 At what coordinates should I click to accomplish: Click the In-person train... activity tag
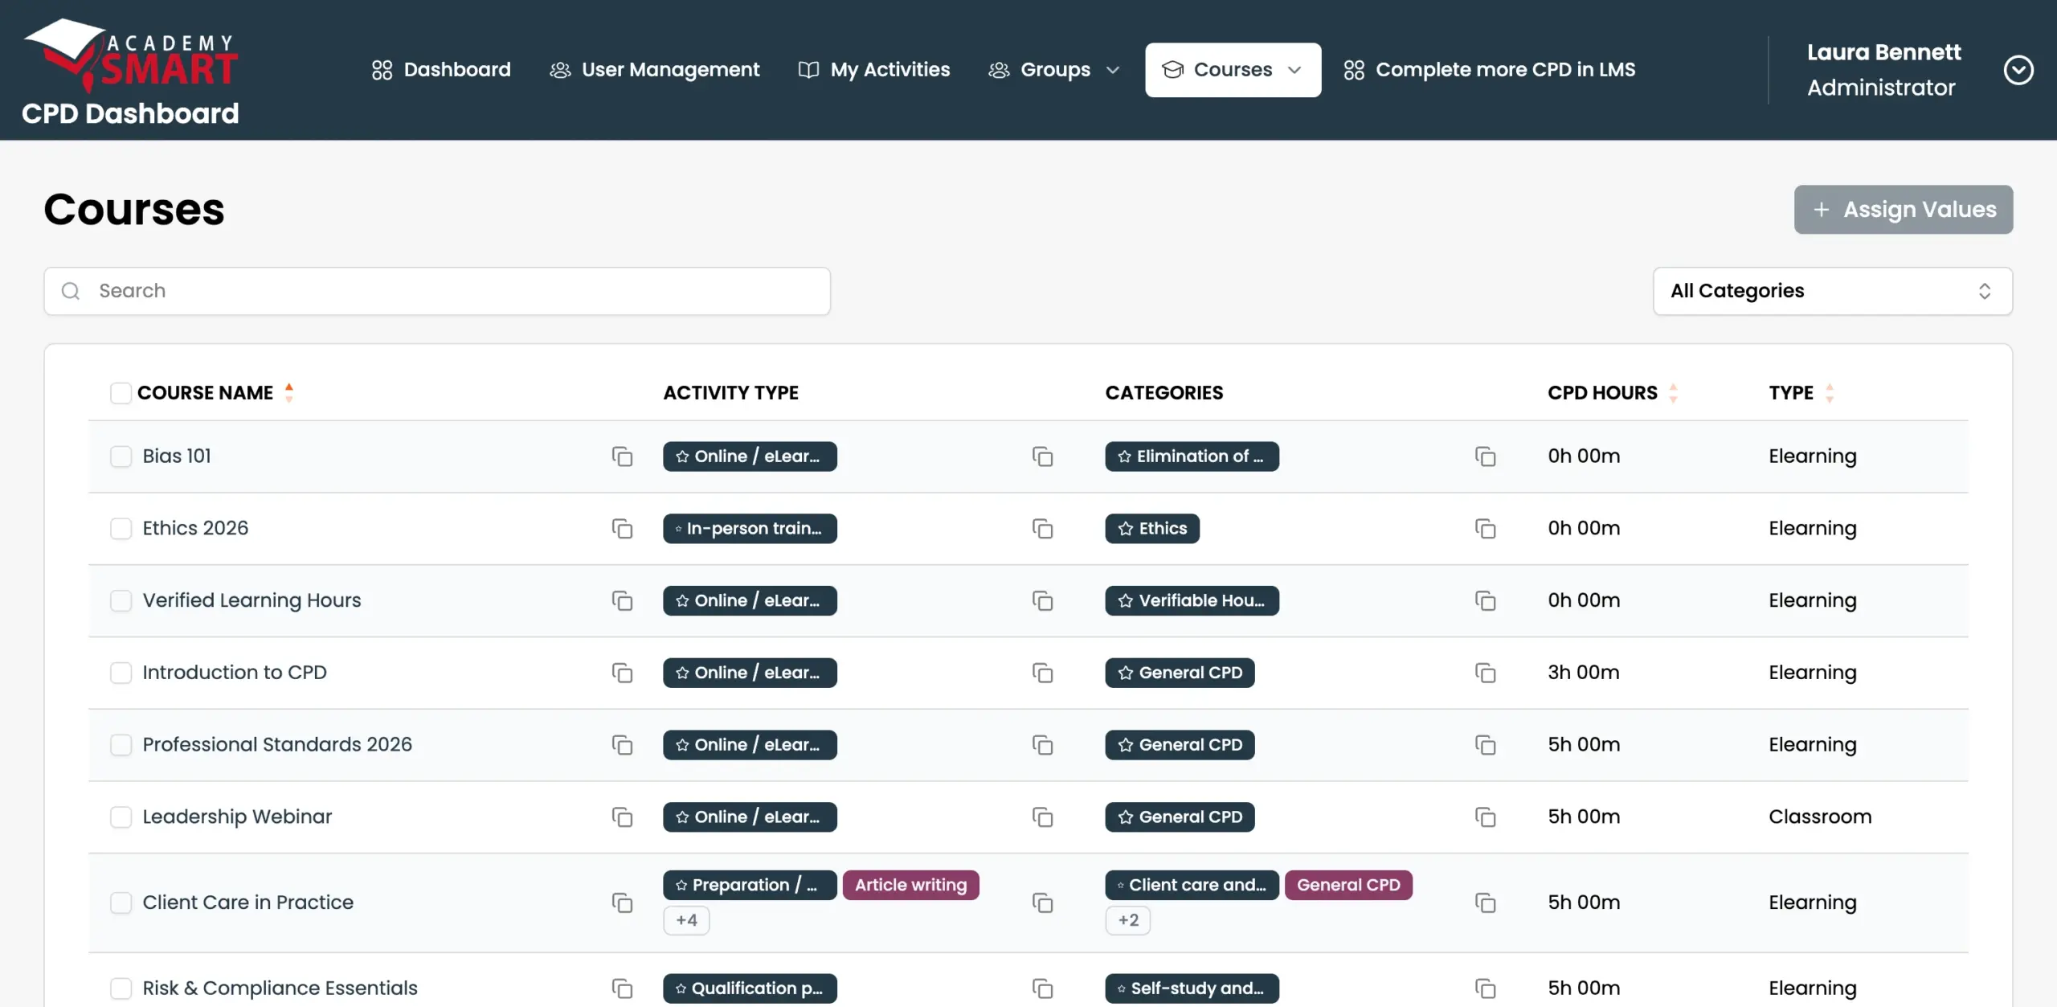(x=750, y=529)
